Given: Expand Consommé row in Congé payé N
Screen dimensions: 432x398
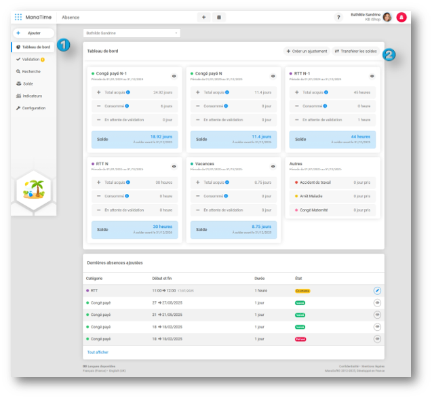Looking at the screenshot, I should pos(233,106).
